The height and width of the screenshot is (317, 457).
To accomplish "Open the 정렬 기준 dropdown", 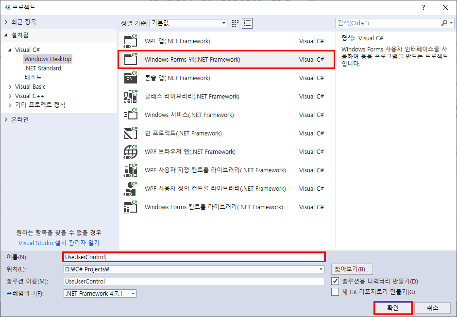I will (188, 23).
